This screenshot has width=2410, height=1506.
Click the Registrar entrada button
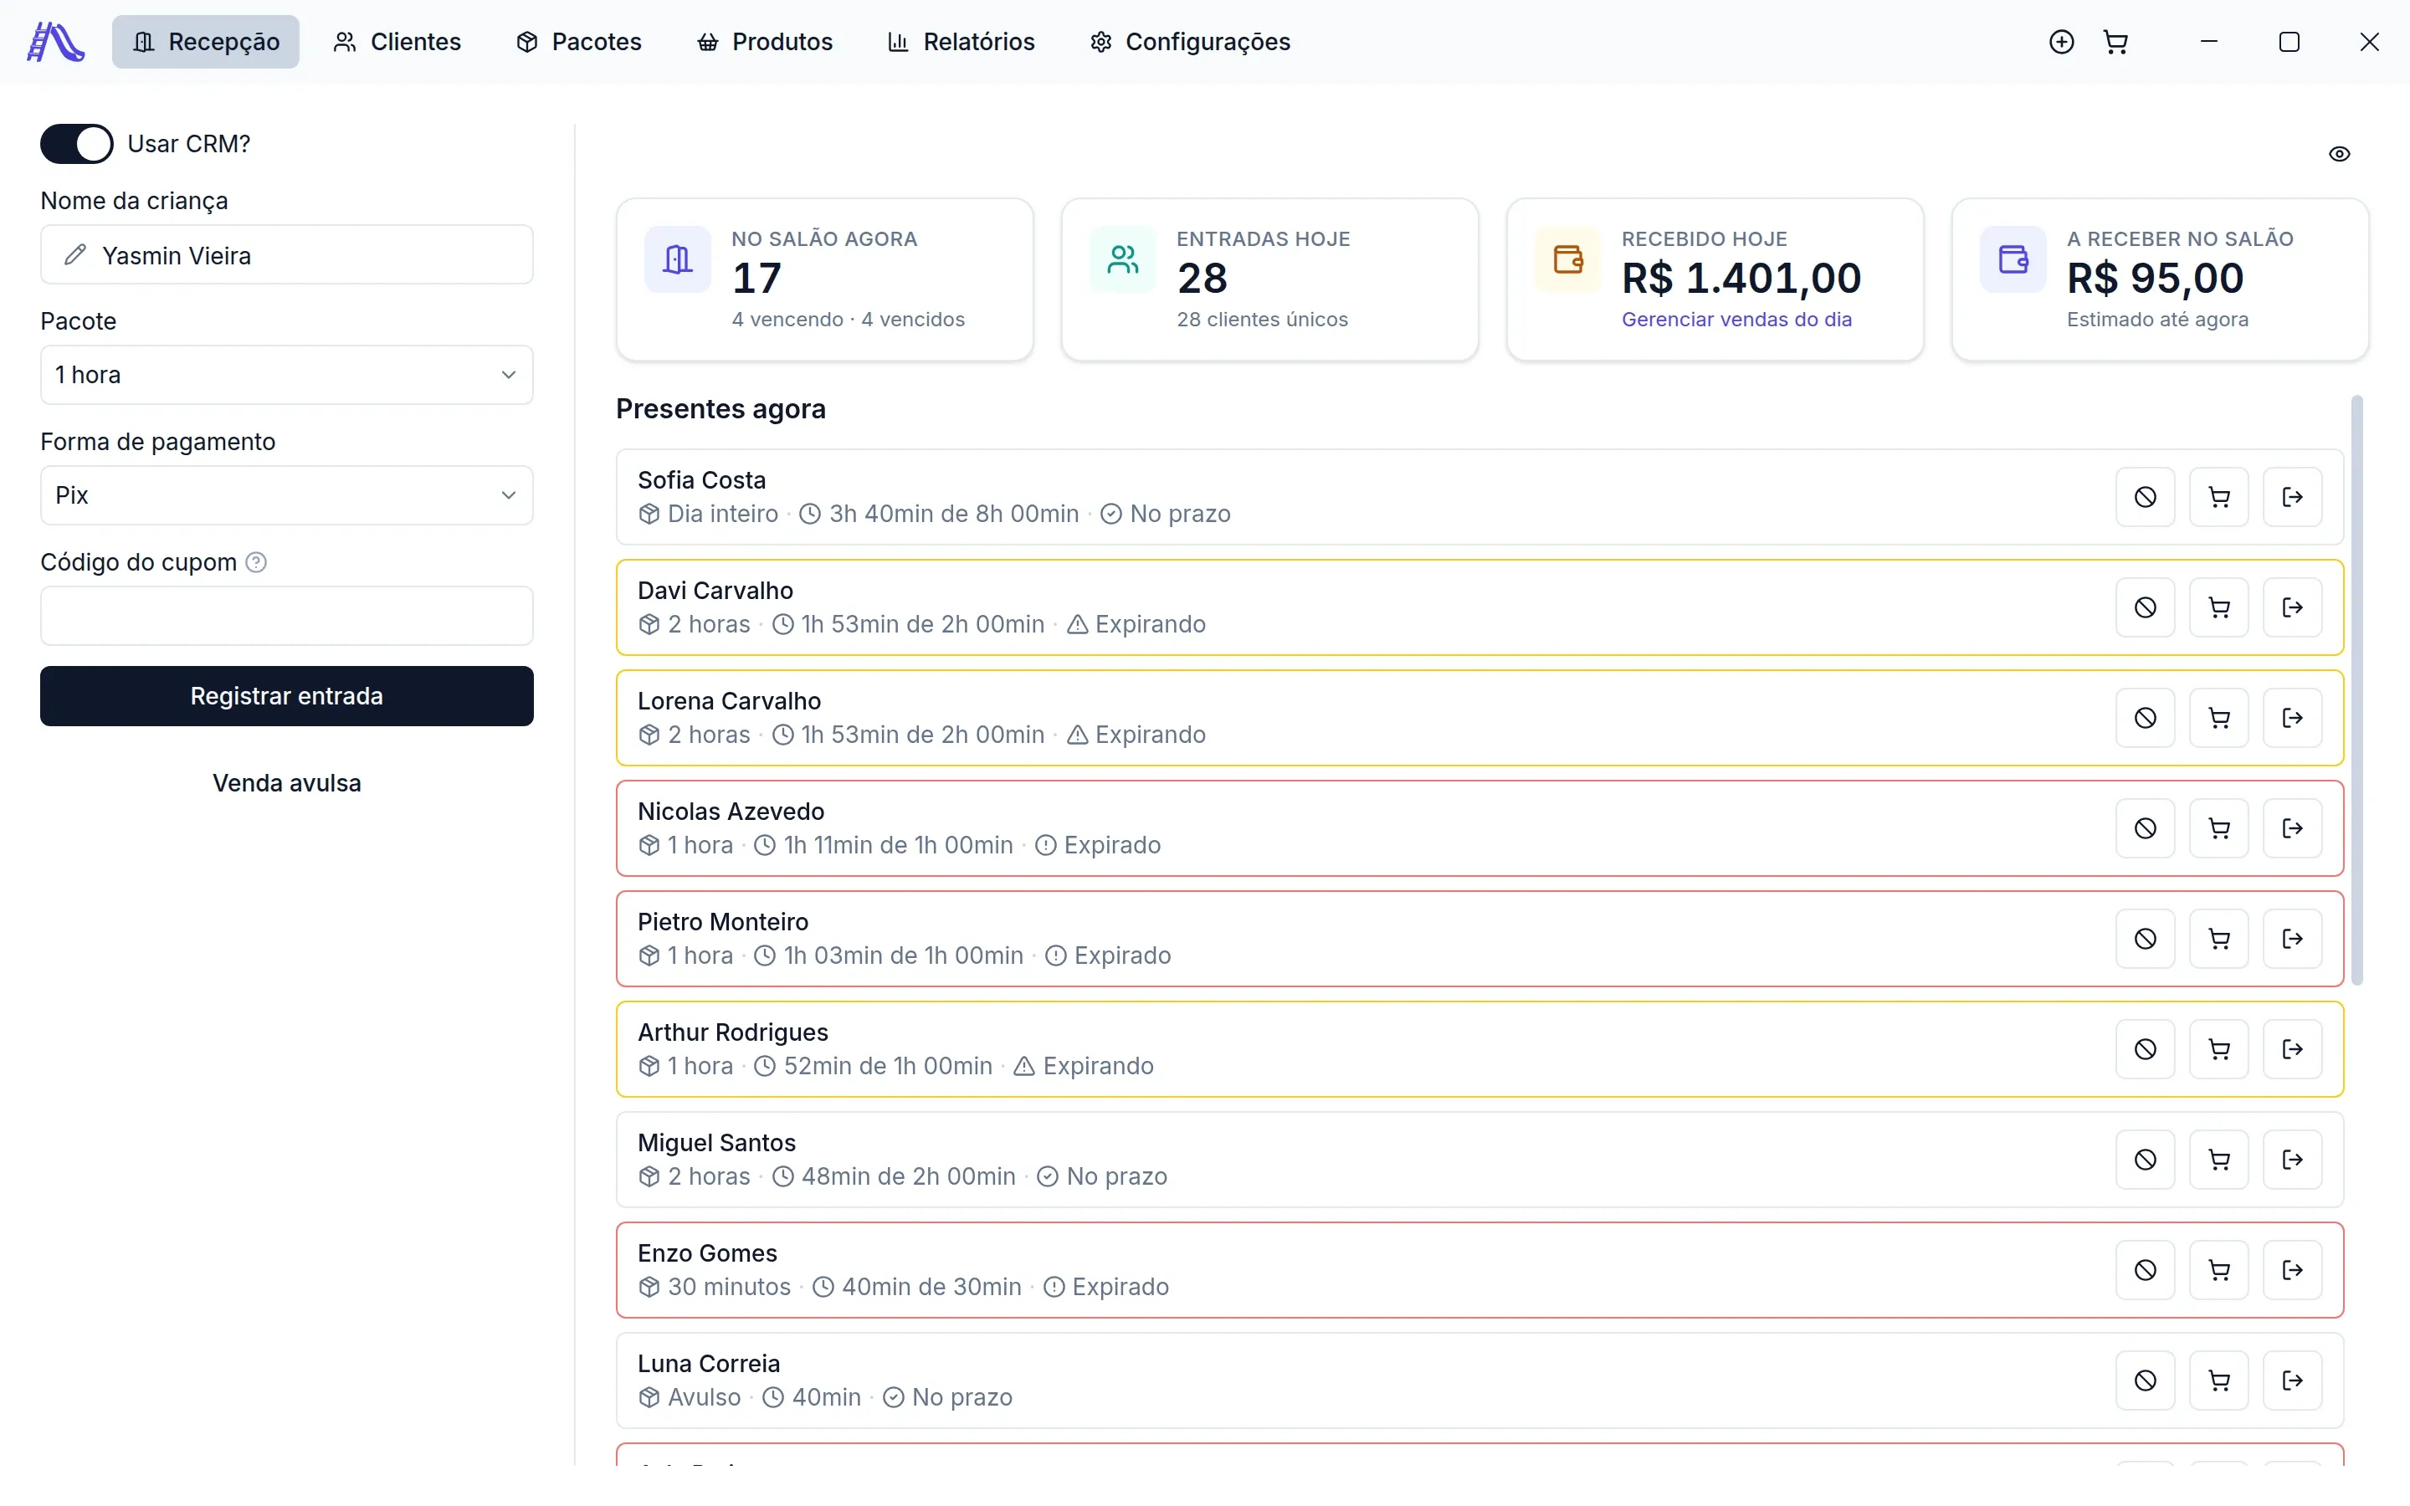coord(287,696)
